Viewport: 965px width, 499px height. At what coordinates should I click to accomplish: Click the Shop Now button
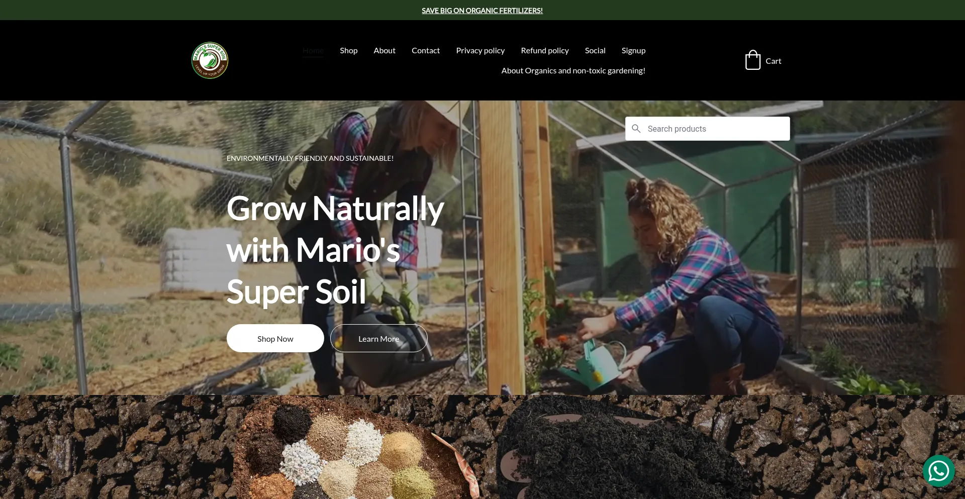coord(275,338)
